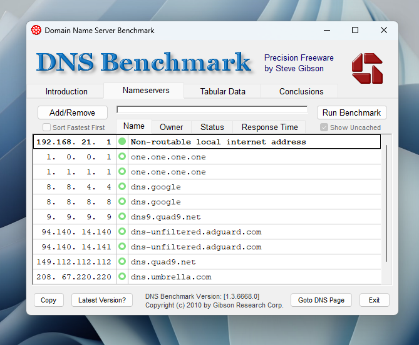Click the benchmark progress bar

pos(212,109)
